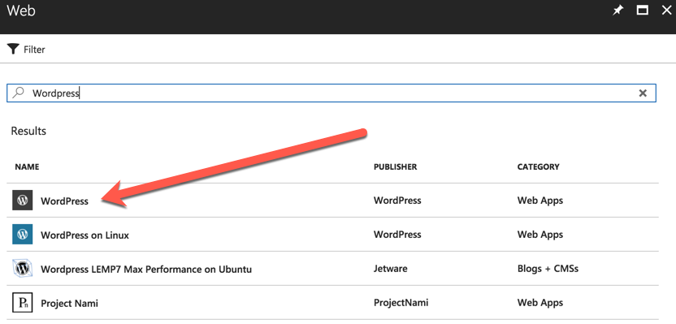676x324 pixels.
Task: Open the Project Nami result
Action: 69,304
